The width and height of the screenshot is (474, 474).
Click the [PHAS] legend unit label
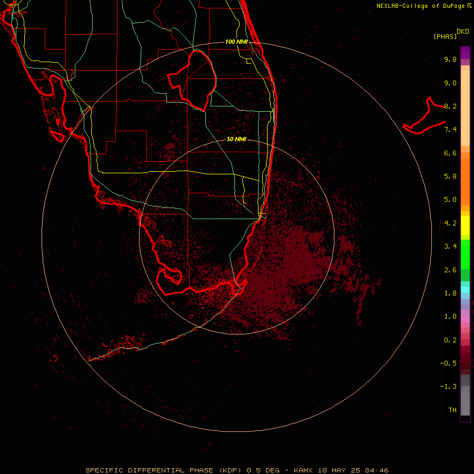pyautogui.click(x=445, y=37)
